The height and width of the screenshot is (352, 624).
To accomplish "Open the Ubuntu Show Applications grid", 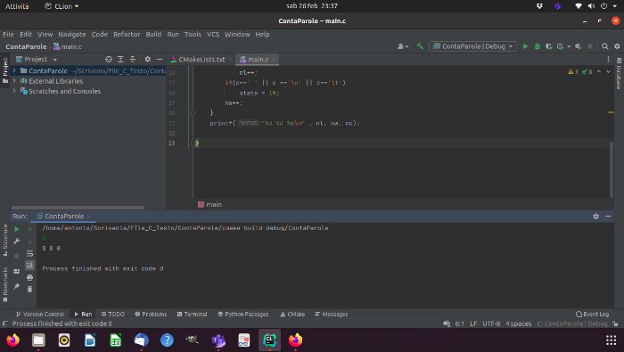I will [611, 340].
